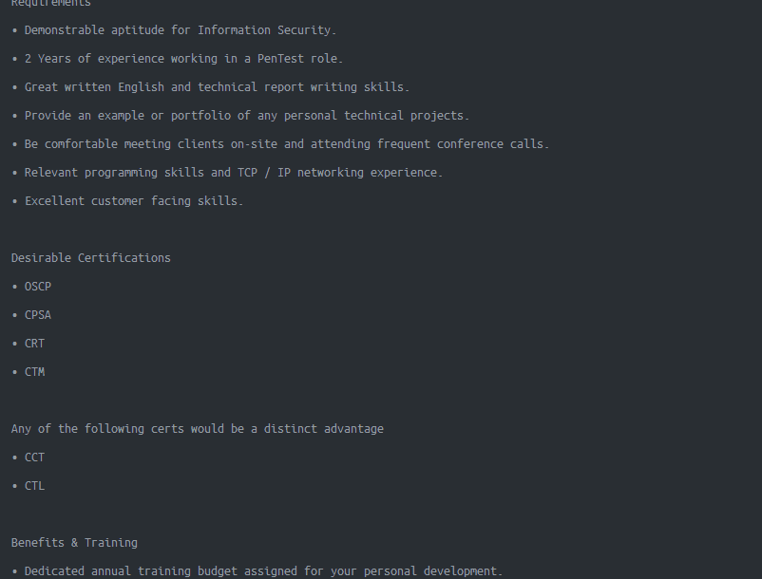762x579 pixels.
Task: Click the 'Excellent customer facing skills' line
Action: 134,201
